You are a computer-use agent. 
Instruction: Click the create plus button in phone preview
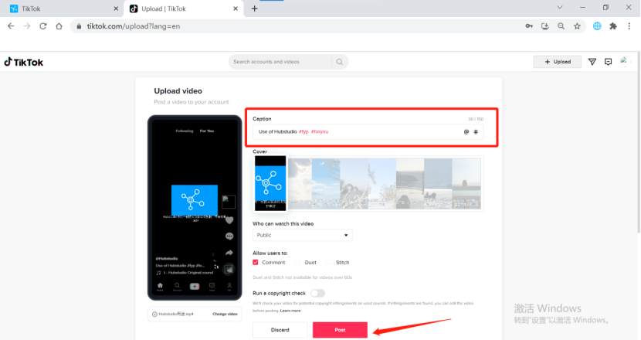pyautogui.click(x=195, y=287)
